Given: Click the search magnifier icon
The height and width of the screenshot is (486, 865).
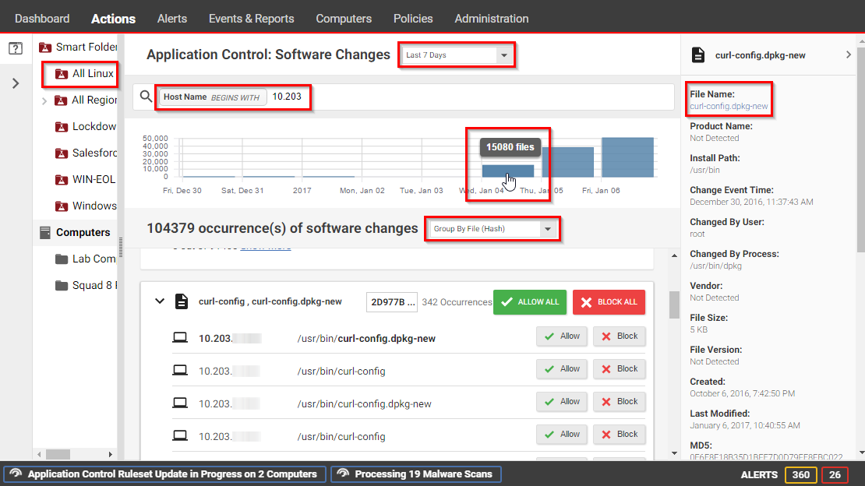Looking at the screenshot, I should coord(146,97).
